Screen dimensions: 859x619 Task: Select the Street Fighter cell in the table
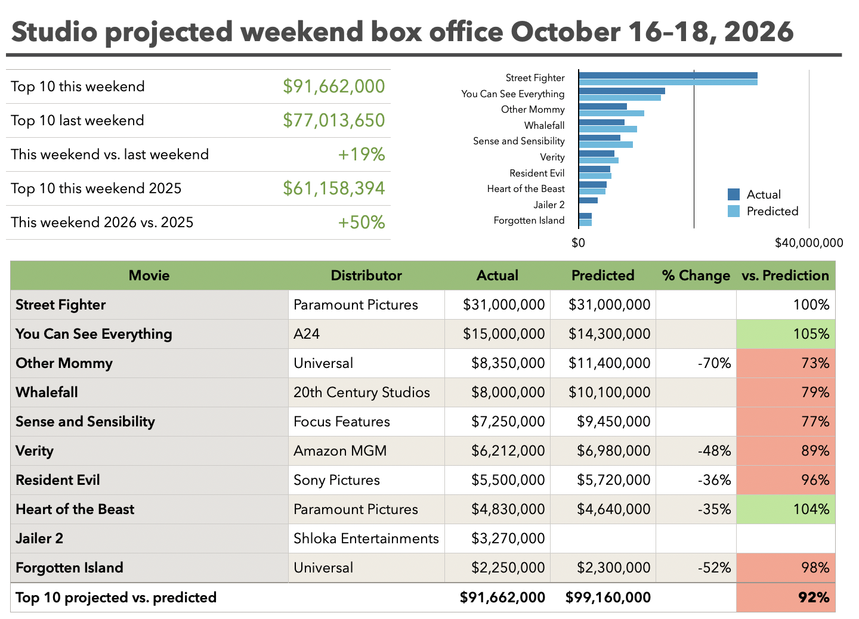pos(150,305)
